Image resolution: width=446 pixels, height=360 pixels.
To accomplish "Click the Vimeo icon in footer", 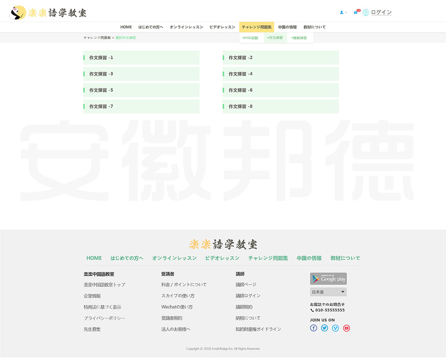I will (x=335, y=328).
